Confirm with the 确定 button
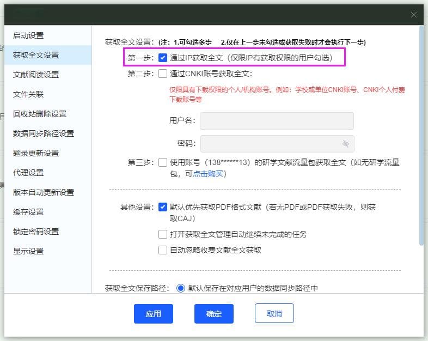428x341 pixels. [x=214, y=314]
